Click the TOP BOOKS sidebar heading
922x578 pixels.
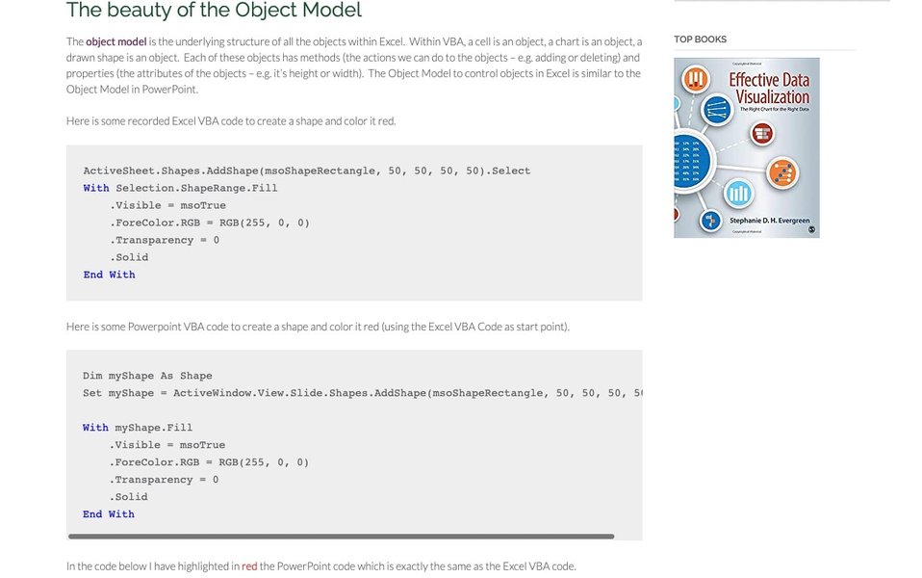(x=700, y=39)
